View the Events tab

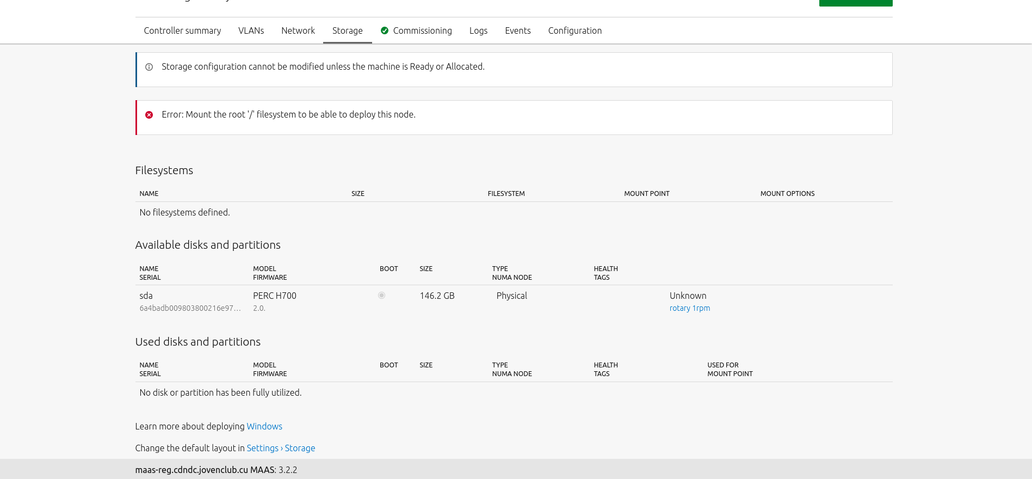pyautogui.click(x=517, y=30)
